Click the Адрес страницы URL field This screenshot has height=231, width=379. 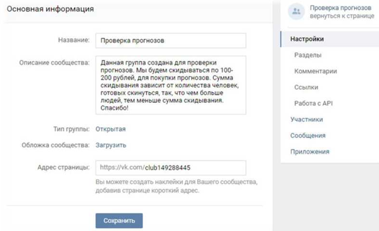pyautogui.click(x=170, y=167)
